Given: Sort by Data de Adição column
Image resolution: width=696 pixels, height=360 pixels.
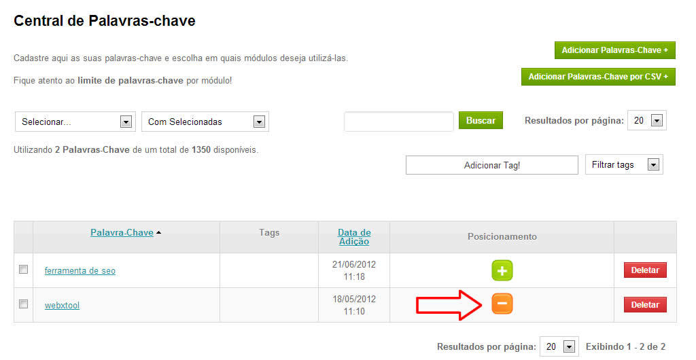Looking at the screenshot, I should click(354, 237).
